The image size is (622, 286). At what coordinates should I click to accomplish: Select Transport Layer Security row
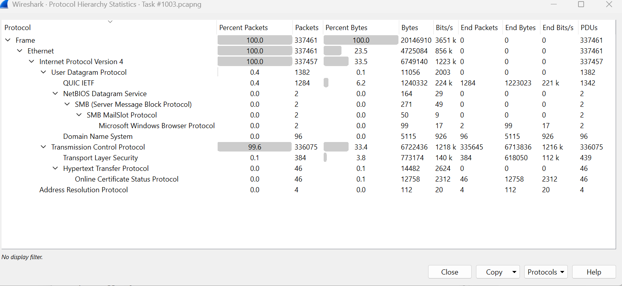101,158
